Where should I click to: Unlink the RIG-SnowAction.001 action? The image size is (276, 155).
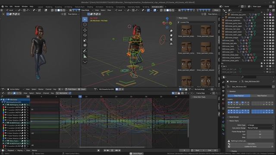click(x=122, y=89)
